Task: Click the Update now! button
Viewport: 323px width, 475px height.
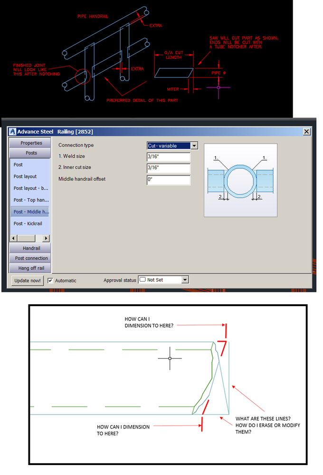Action: pos(28,281)
